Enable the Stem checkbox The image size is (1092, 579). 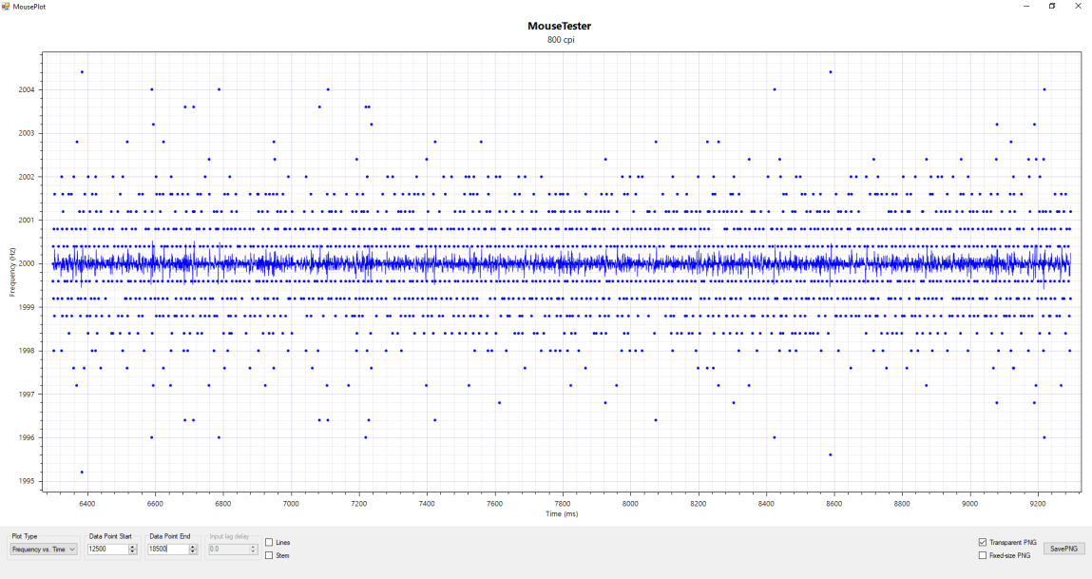tap(269, 555)
